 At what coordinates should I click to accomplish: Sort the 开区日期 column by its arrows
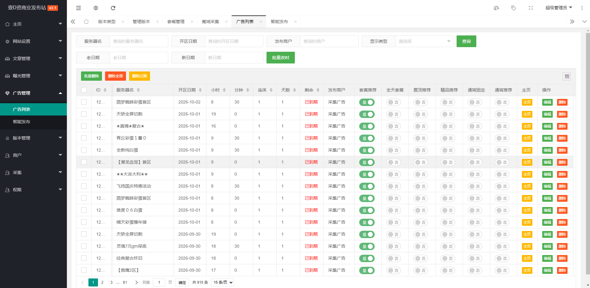click(200, 90)
